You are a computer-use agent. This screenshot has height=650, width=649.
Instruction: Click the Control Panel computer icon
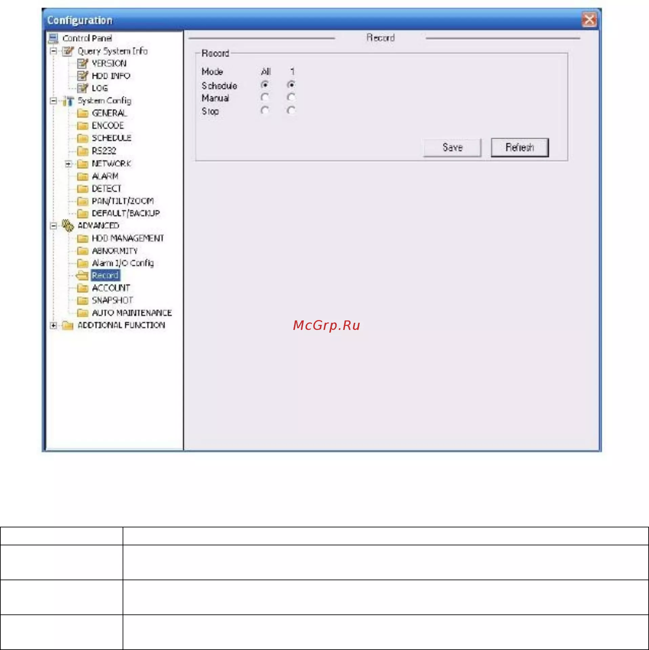pyautogui.click(x=53, y=38)
